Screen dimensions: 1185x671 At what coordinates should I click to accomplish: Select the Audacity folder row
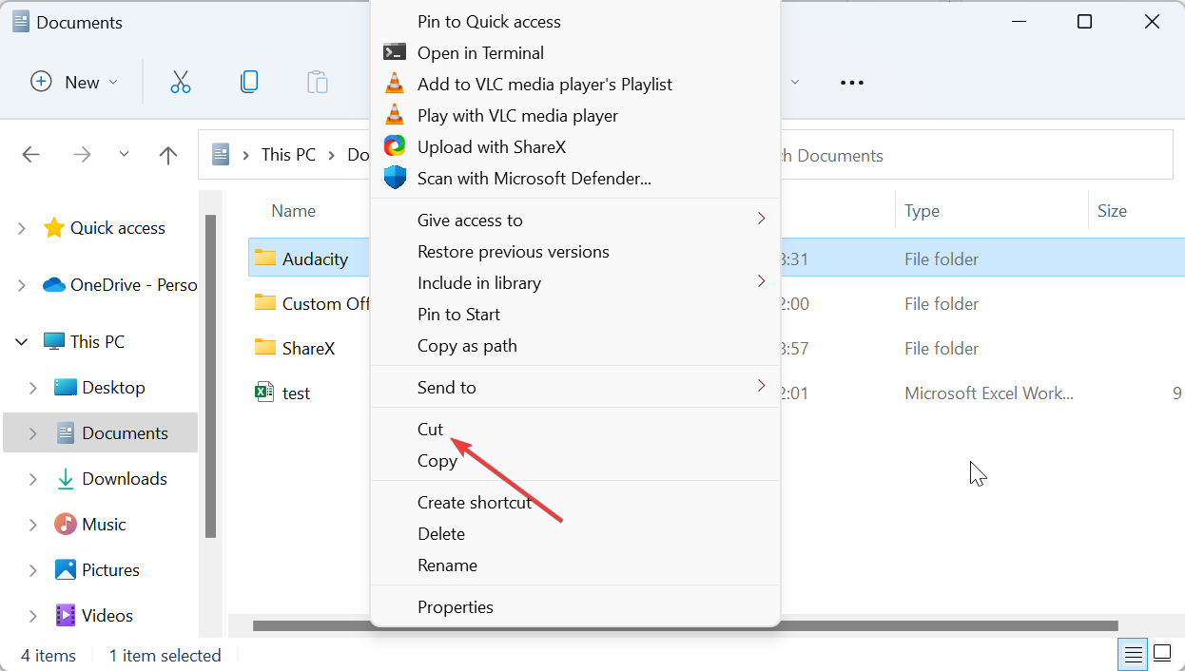pos(304,258)
